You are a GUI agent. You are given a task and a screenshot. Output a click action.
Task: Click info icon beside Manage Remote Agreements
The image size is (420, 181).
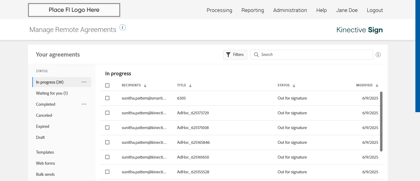pyautogui.click(x=123, y=28)
